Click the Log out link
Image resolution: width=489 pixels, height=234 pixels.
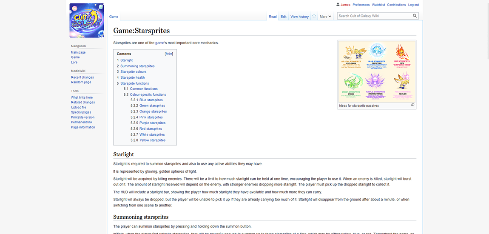[x=413, y=5]
